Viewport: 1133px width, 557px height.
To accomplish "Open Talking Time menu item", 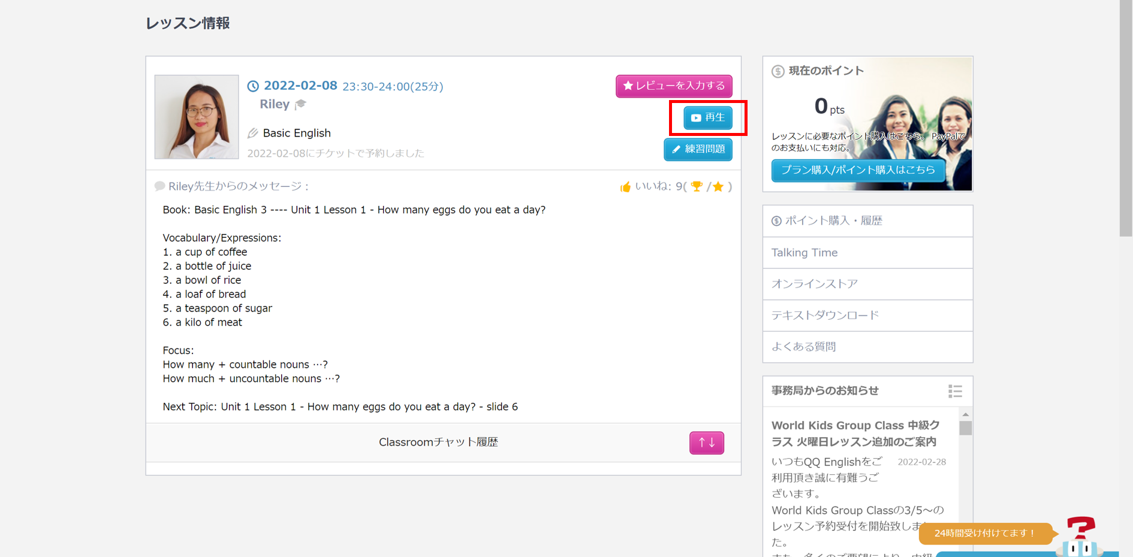I will tap(867, 253).
